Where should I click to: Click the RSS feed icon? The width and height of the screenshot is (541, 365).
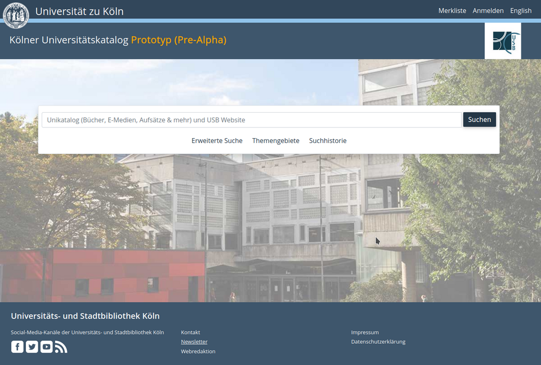pos(61,347)
